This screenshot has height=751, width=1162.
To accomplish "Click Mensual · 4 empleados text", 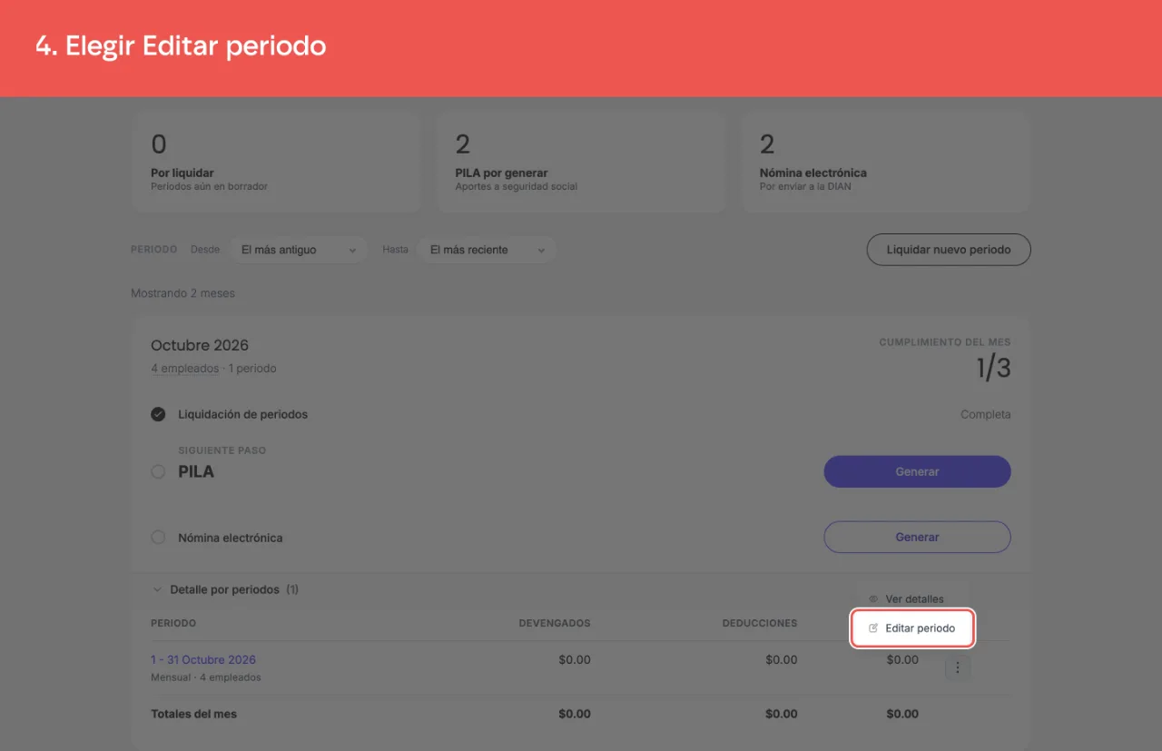I will point(206,677).
